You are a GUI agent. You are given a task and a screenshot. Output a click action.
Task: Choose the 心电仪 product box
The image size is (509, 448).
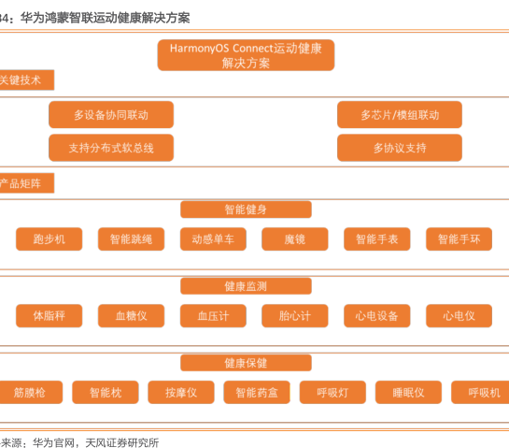tap(459, 316)
